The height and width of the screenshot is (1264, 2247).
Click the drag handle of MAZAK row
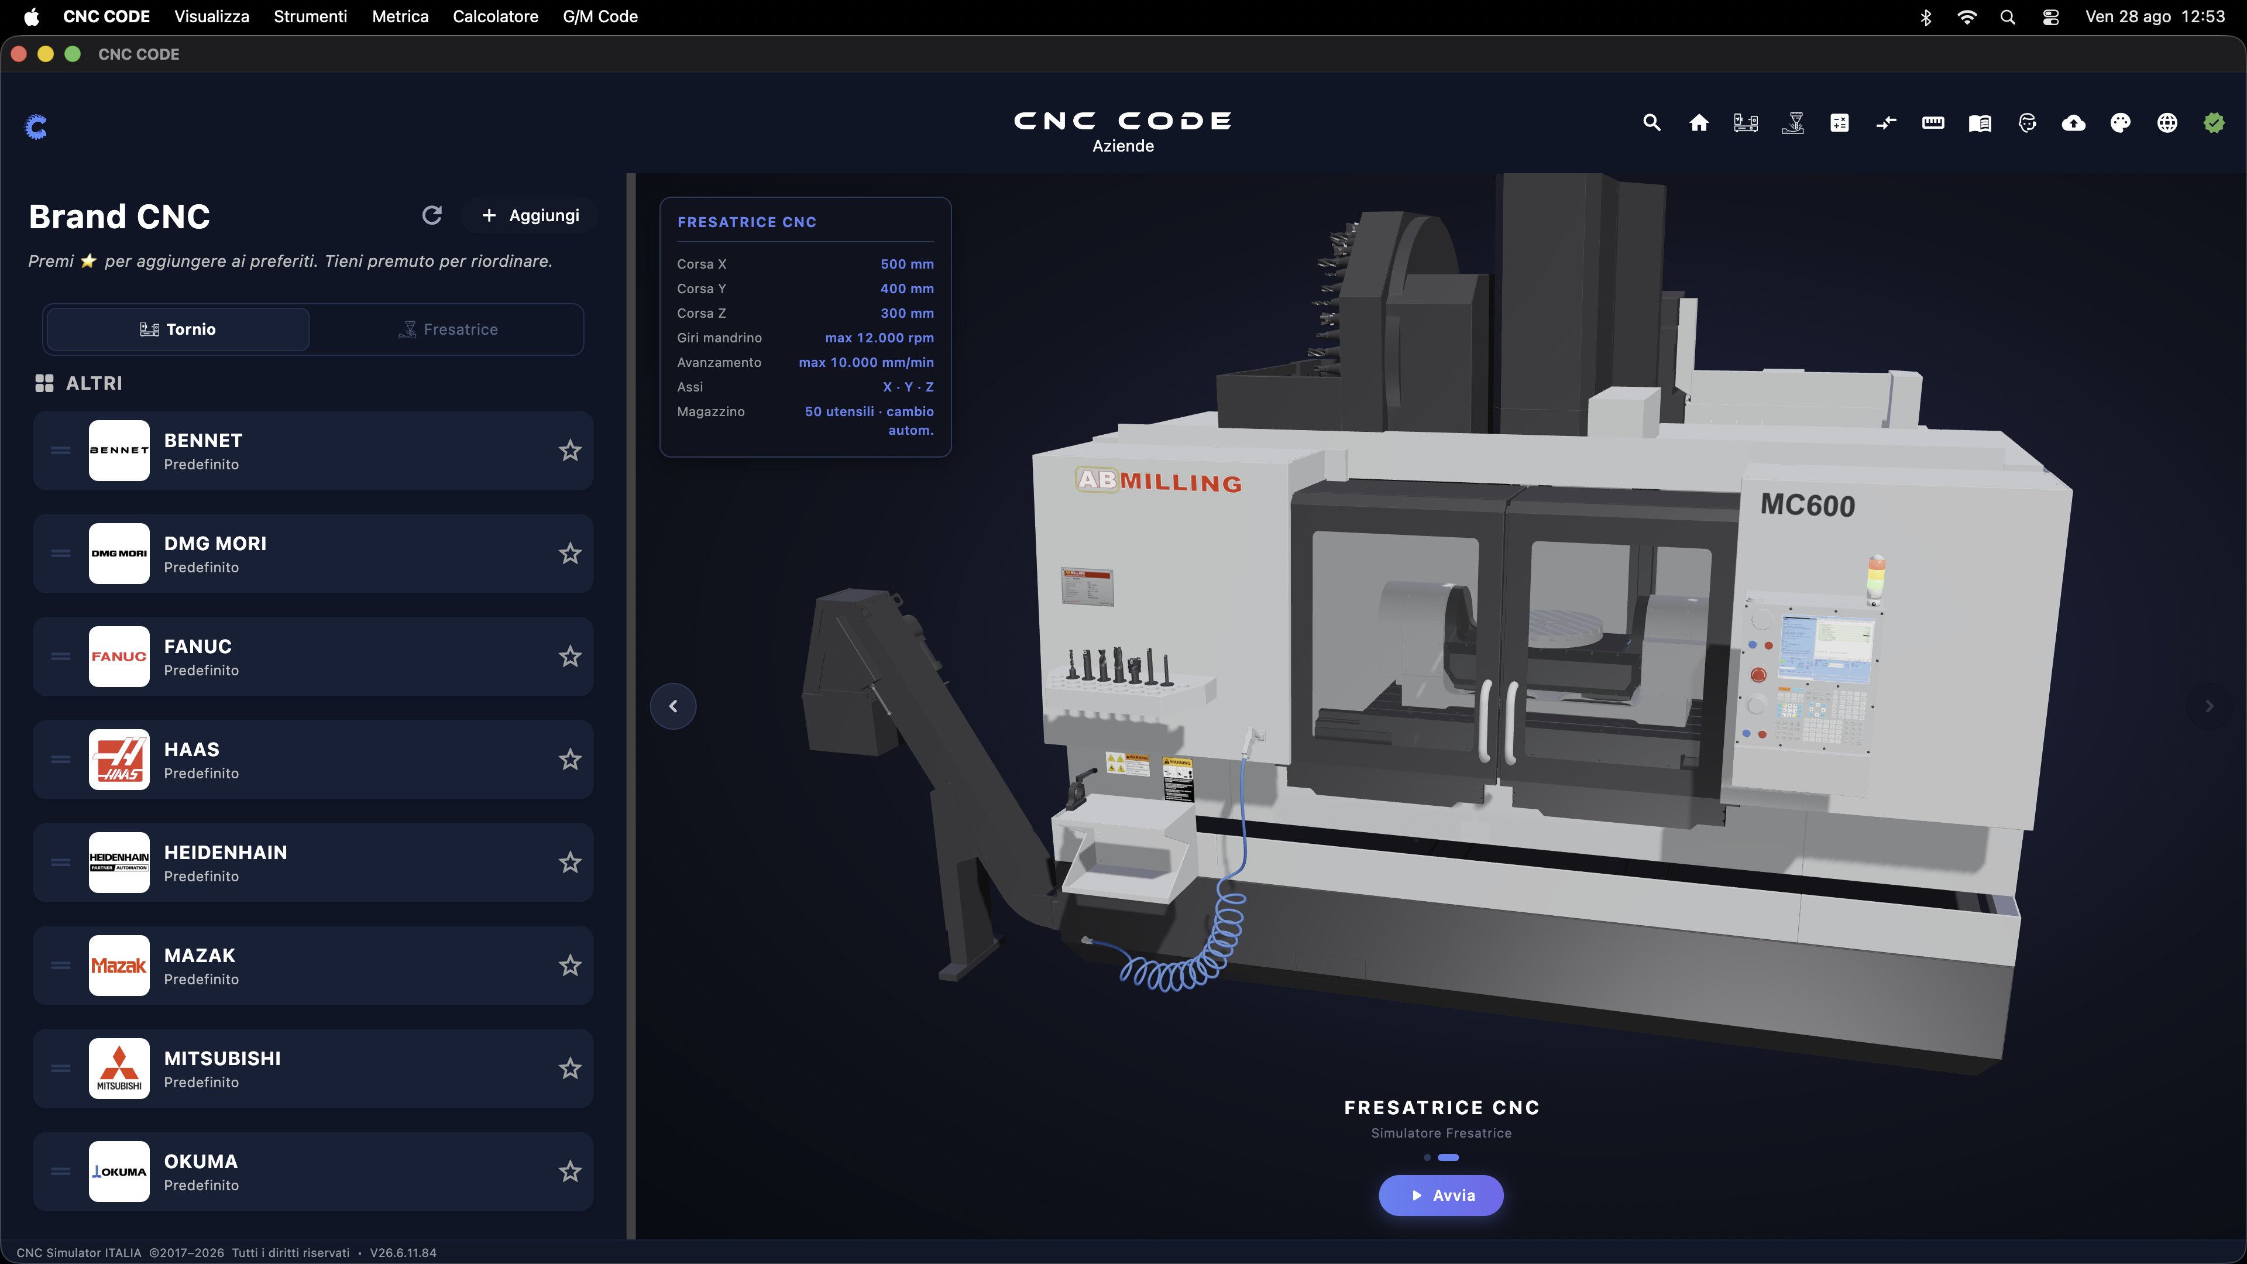[60, 966]
